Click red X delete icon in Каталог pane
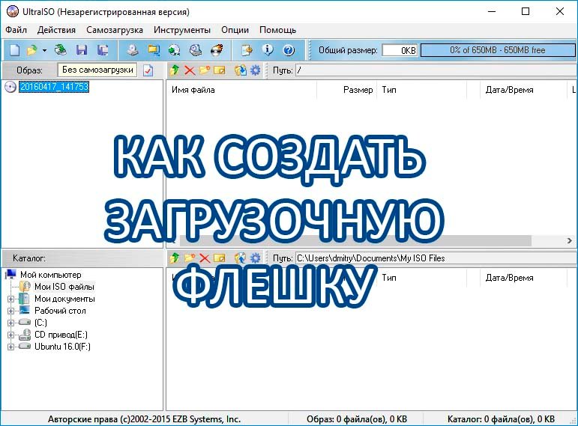The width and height of the screenshot is (578, 426). [x=204, y=258]
